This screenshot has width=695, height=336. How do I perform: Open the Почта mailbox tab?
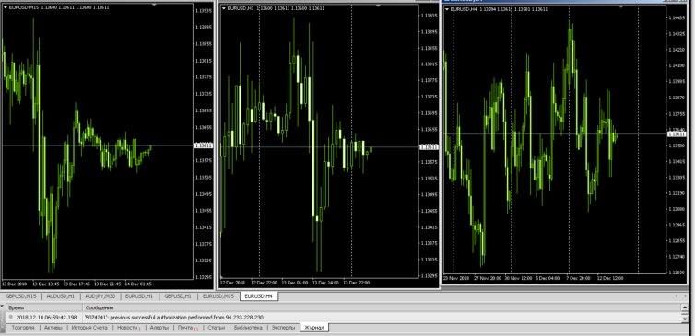(x=187, y=328)
